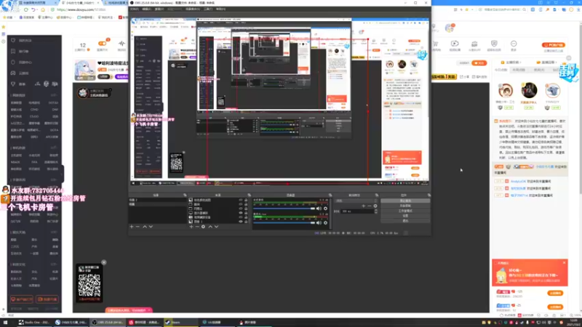Move the source down in OBS Sources panel

(x=216, y=227)
